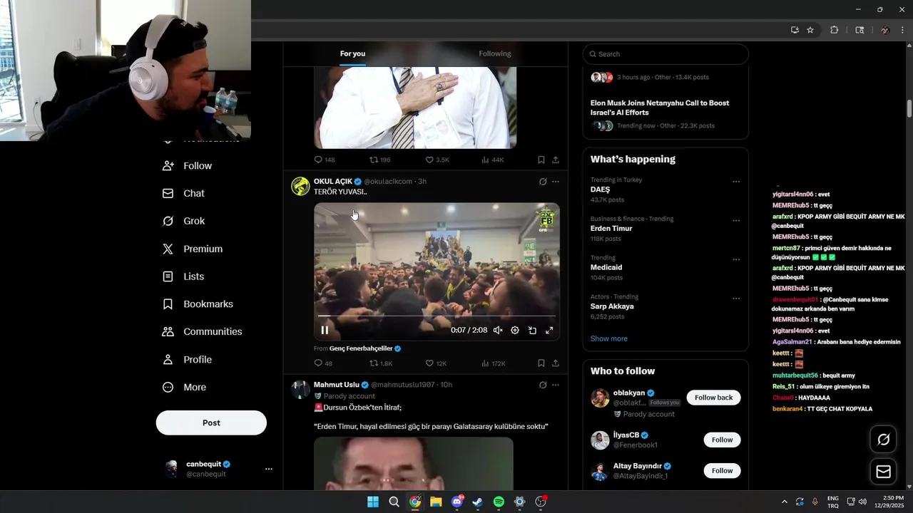Click the Post button
The height and width of the screenshot is (513, 913).
[211, 423]
